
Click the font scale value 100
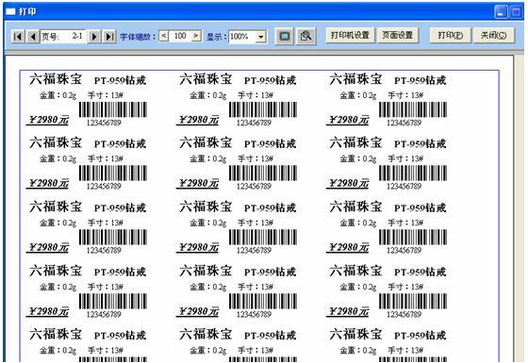tap(180, 36)
